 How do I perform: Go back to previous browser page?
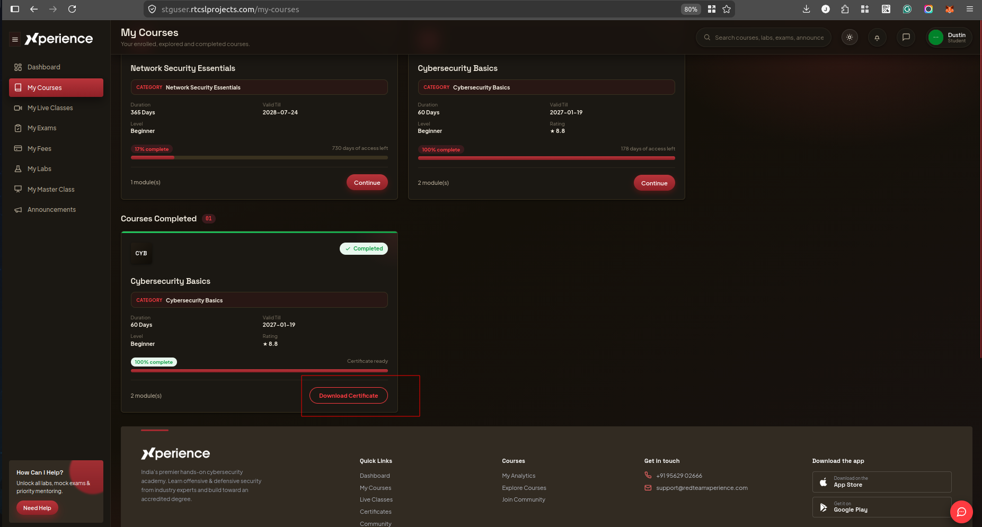[x=34, y=9]
